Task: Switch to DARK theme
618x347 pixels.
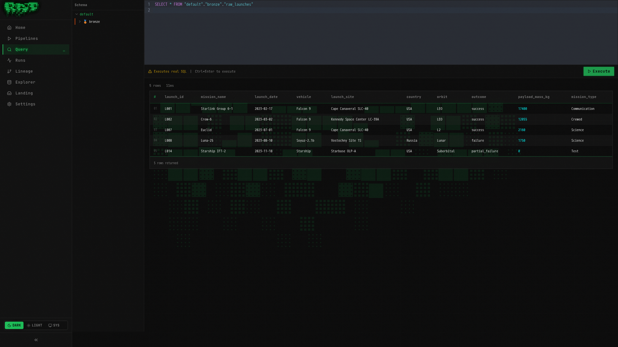Action: point(14,325)
